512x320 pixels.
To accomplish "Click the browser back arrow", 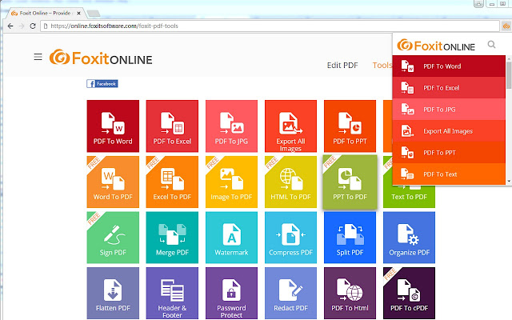I will point(10,26).
